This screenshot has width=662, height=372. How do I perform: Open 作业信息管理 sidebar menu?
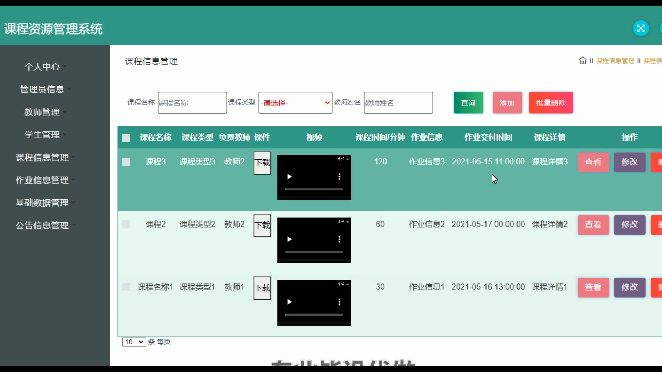pos(42,180)
